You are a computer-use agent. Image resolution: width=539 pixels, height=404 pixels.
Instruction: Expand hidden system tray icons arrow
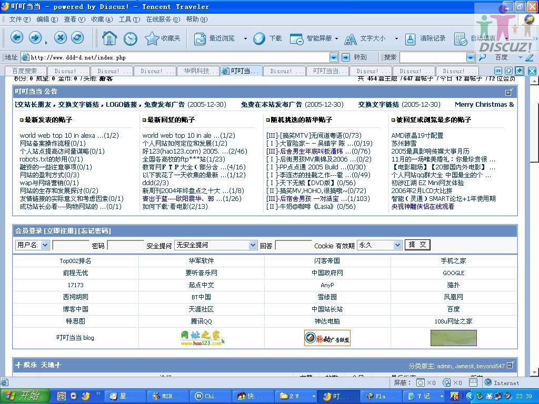click(470, 397)
